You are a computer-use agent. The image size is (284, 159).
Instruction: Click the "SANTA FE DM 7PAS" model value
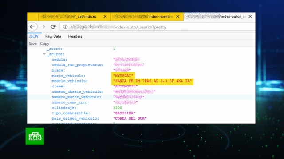[x=152, y=81]
